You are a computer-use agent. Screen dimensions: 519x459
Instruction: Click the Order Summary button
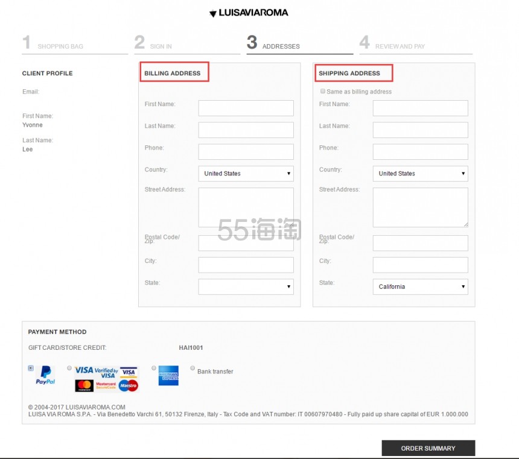(428, 448)
